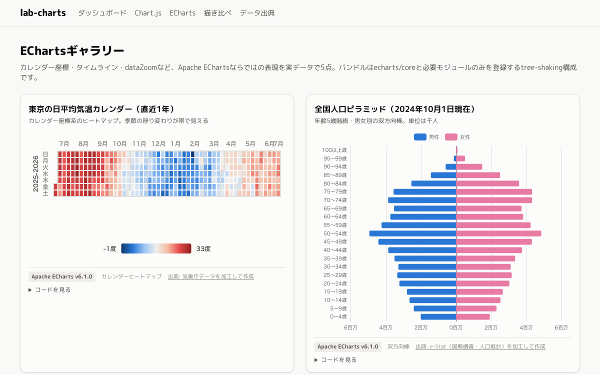This screenshot has width=600, height=375.
Task: Click the female bar for 75〜79歳
Action: 494,192
